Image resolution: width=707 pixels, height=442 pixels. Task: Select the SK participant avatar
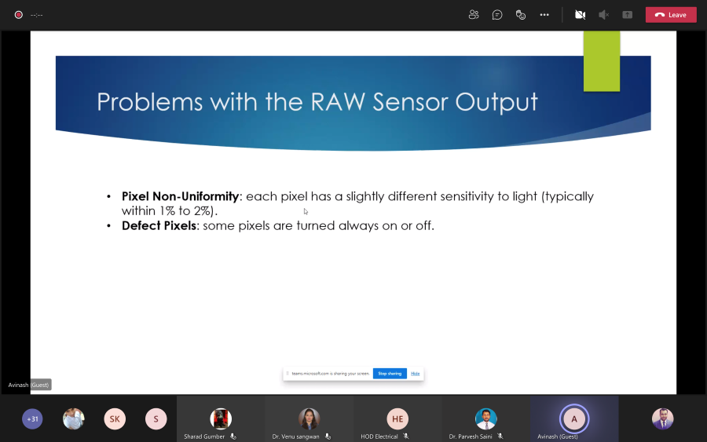(115, 419)
